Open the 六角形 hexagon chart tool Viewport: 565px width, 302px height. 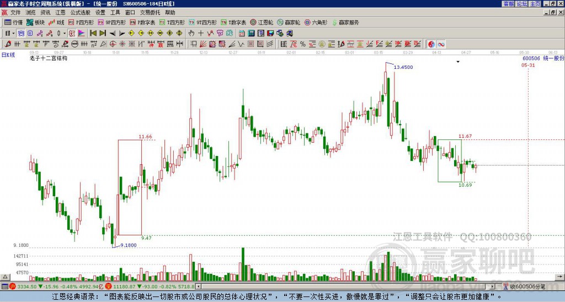316,23
